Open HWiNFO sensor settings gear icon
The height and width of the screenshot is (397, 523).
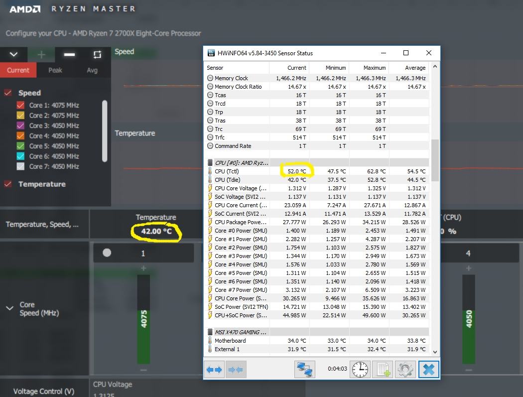point(405,369)
